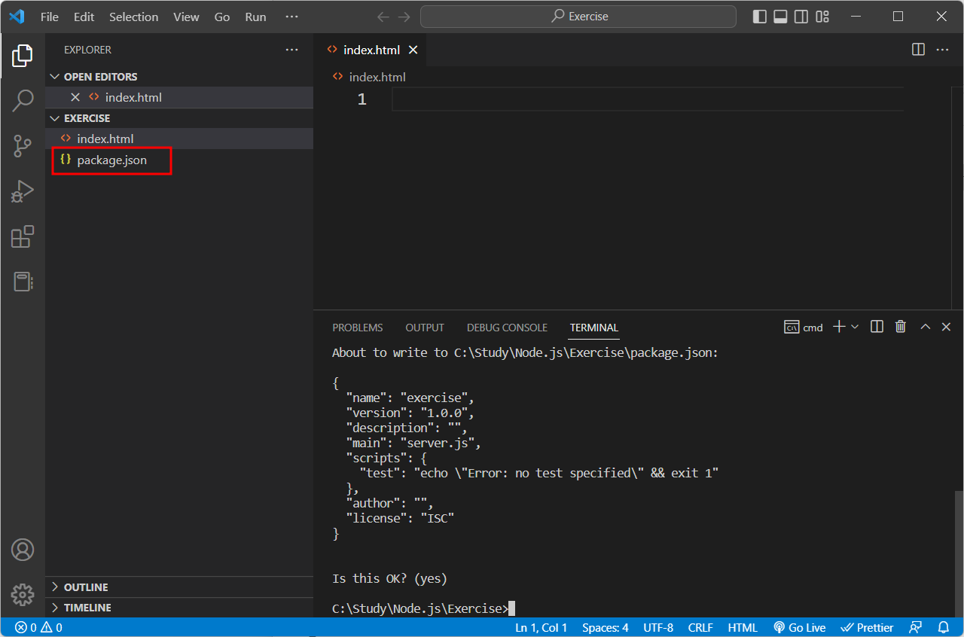Open the Accounts icon
The width and height of the screenshot is (964, 637).
[23, 550]
